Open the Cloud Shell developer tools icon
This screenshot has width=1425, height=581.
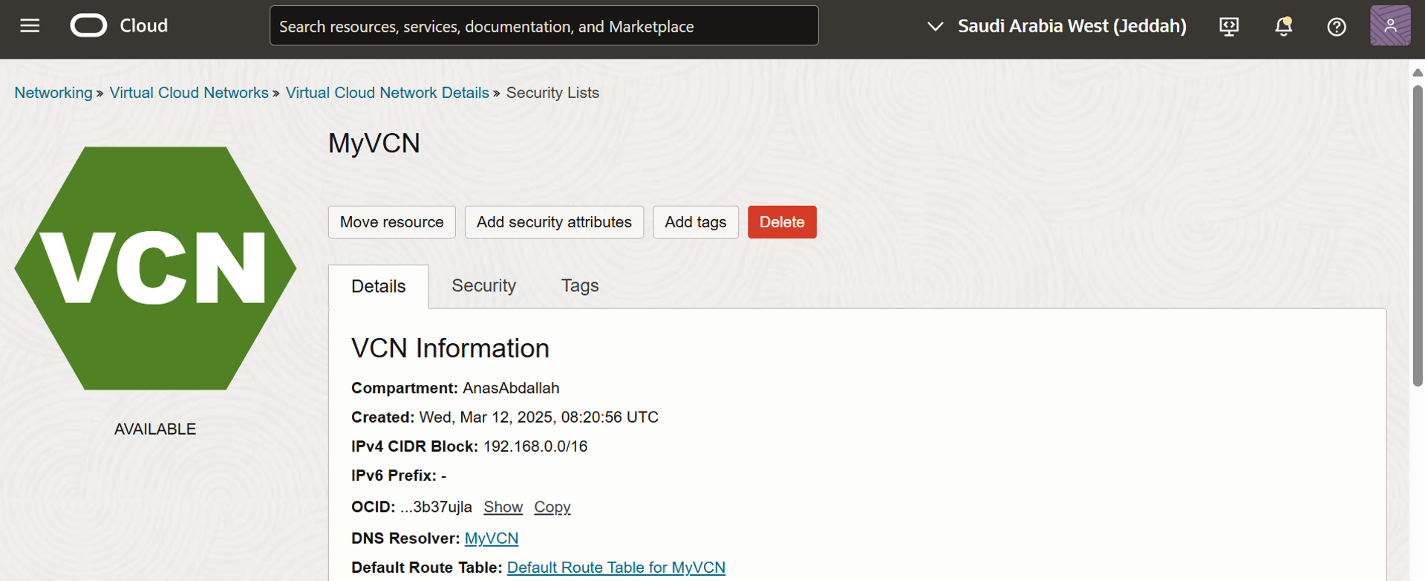click(1229, 27)
